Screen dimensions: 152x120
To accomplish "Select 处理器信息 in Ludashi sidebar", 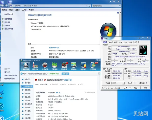I will click(27, 87).
